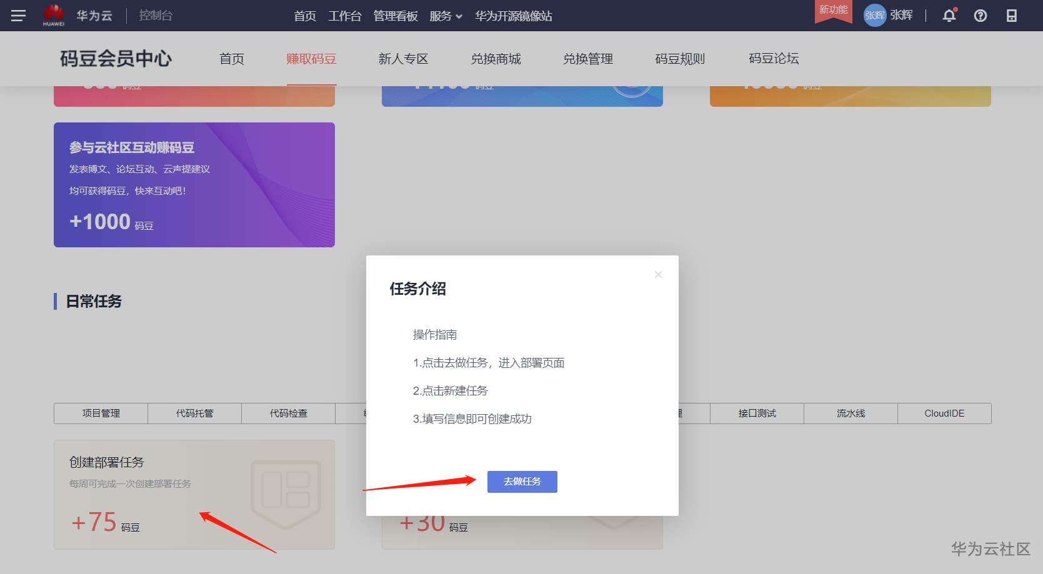Viewport: 1043px width, 574px height.
Task: Open 工作台 in top navigation
Action: point(345,16)
